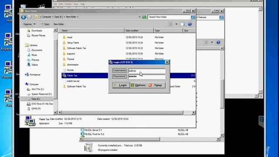
Task: Open Help in the New folder toolbar
Action: coord(190,24)
